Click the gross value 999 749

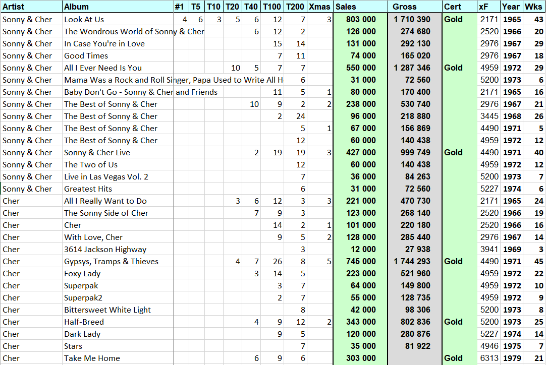(x=415, y=152)
